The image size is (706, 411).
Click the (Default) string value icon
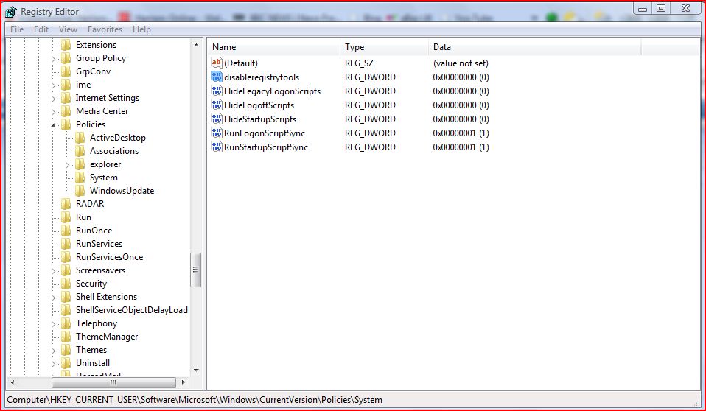[x=217, y=63]
